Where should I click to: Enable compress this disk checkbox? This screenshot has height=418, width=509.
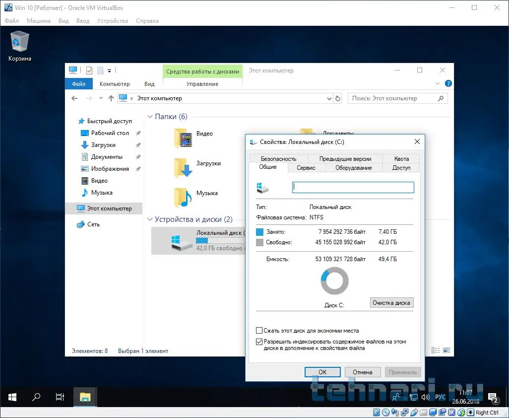coord(259,331)
